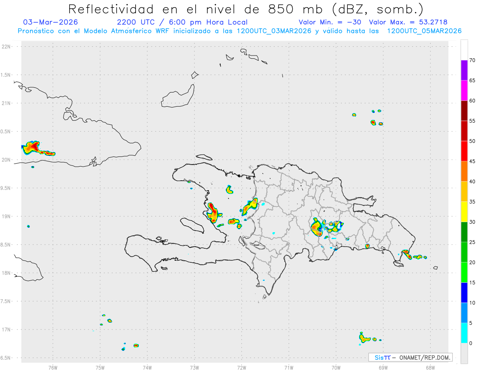Click the '76W' longitude label
The width and height of the screenshot is (483, 373).
pyautogui.click(x=53, y=367)
